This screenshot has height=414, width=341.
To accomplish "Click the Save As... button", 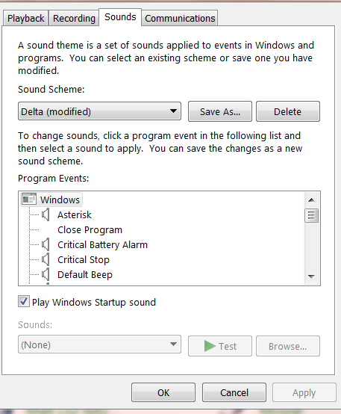I will point(220,111).
